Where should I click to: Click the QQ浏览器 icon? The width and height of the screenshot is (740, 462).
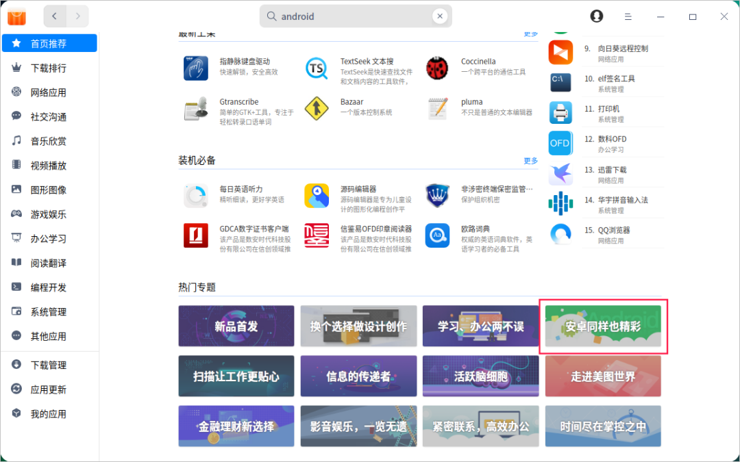(560, 234)
